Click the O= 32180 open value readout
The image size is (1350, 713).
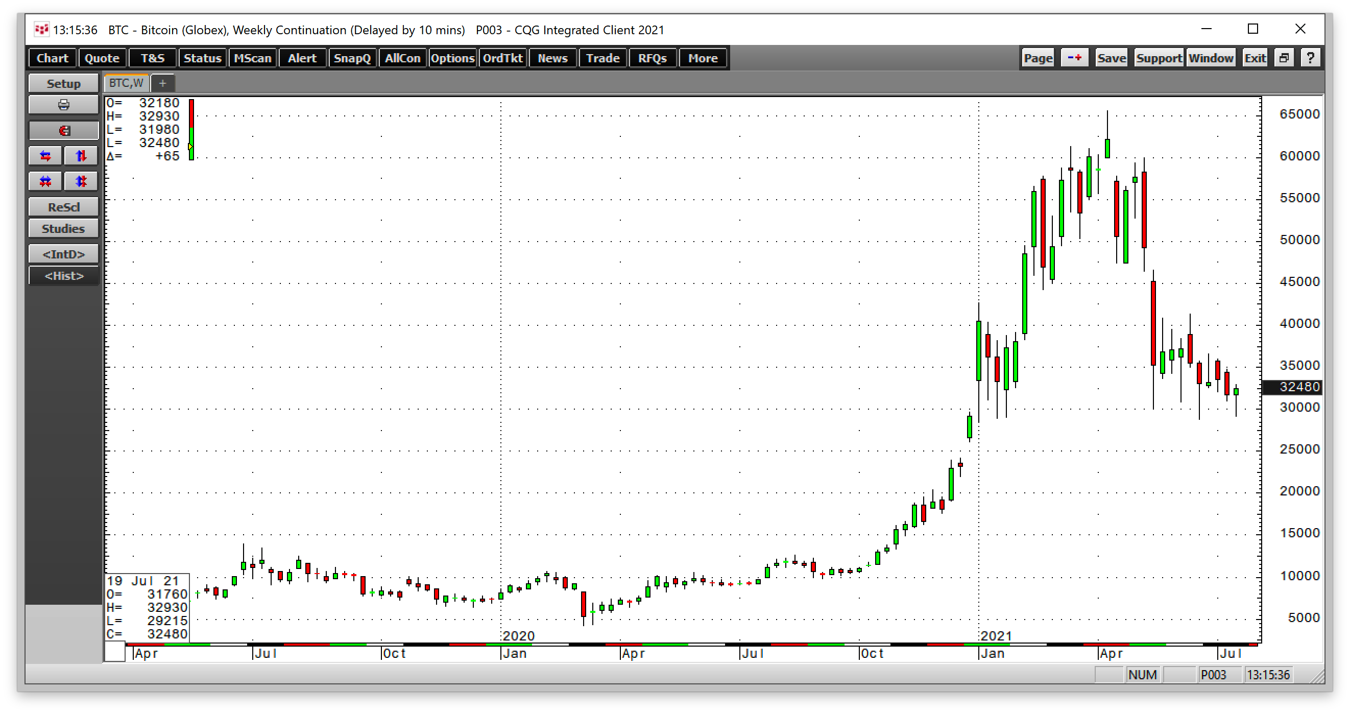pyautogui.click(x=142, y=103)
